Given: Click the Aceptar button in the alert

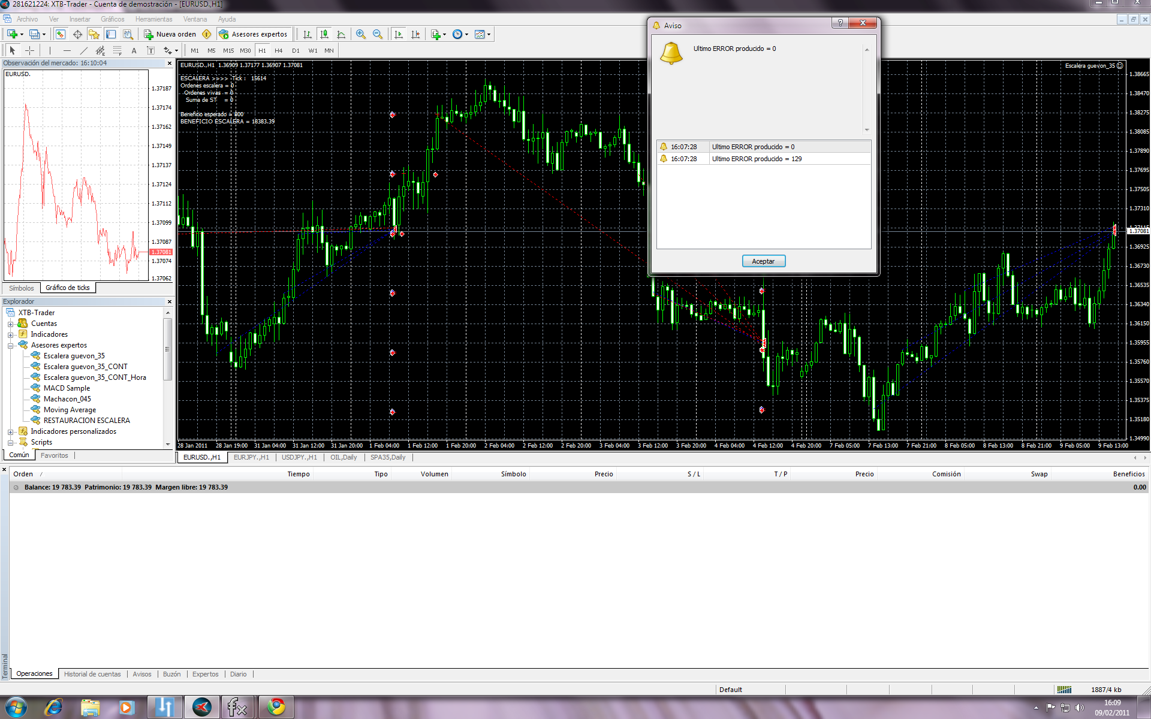Looking at the screenshot, I should [763, 261].
